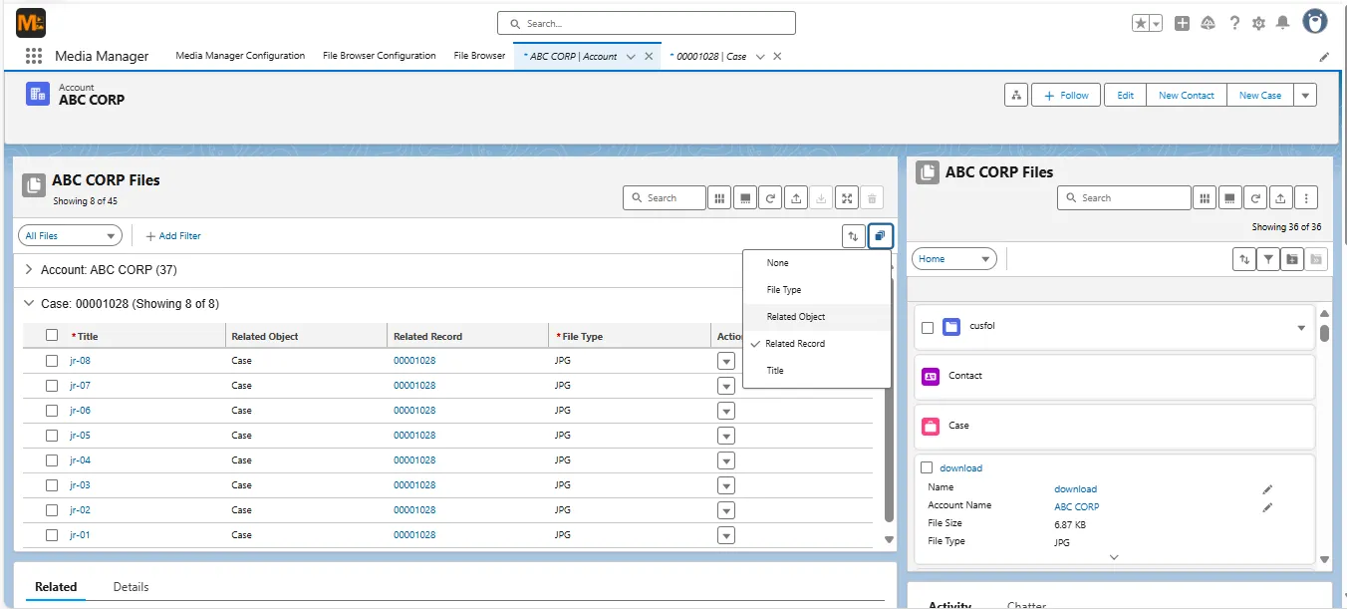
Task: Expand the Account: ABC CORP (37) group
Action: click(29, 270)
